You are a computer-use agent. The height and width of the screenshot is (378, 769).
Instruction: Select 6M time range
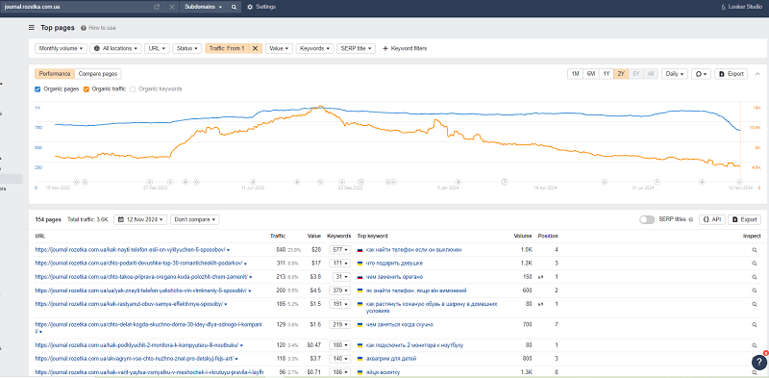point(591,74)
